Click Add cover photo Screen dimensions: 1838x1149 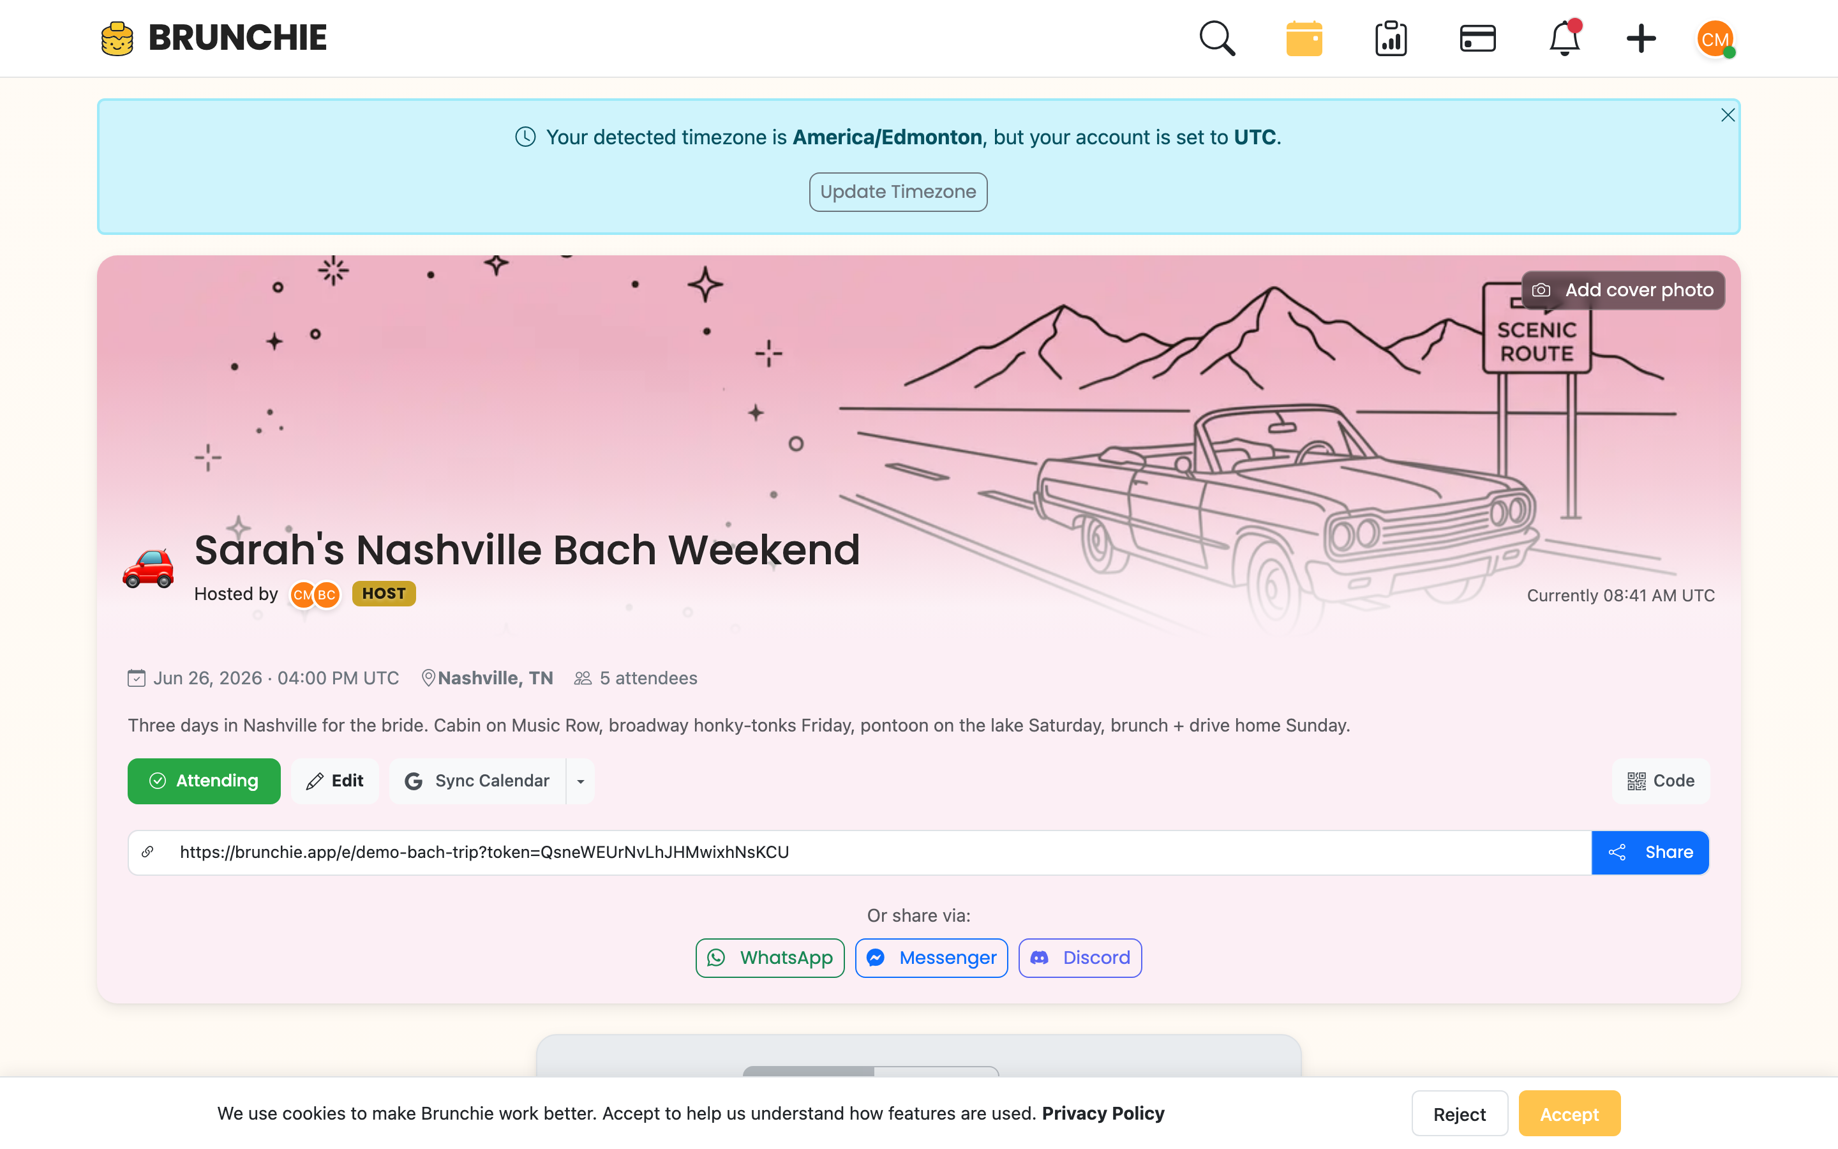pos(1623,290)
